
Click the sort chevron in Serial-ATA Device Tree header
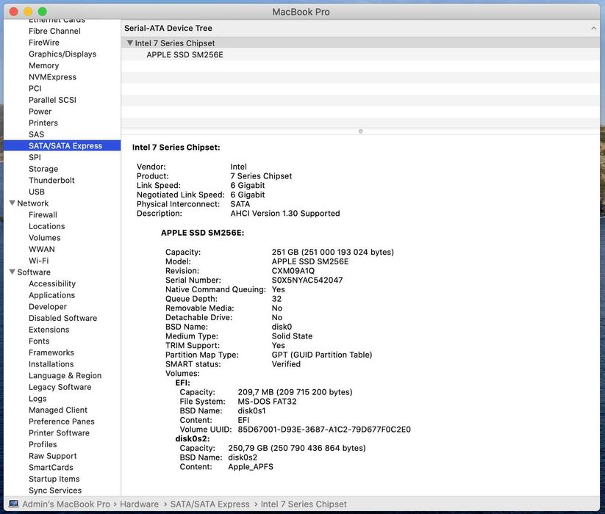593,28
